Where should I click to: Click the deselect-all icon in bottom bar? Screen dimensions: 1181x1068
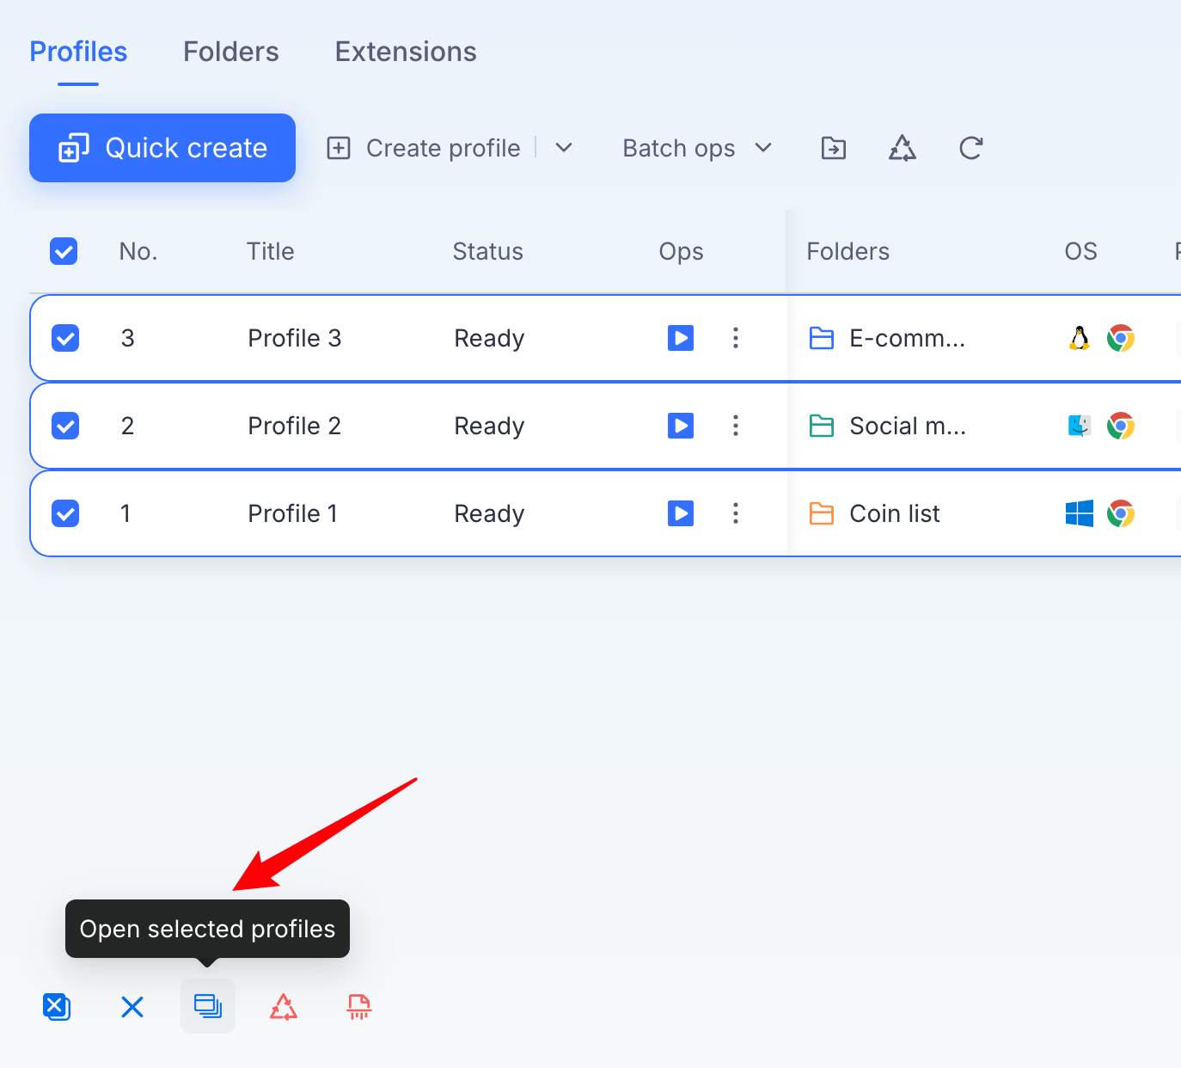(57, 1006)
